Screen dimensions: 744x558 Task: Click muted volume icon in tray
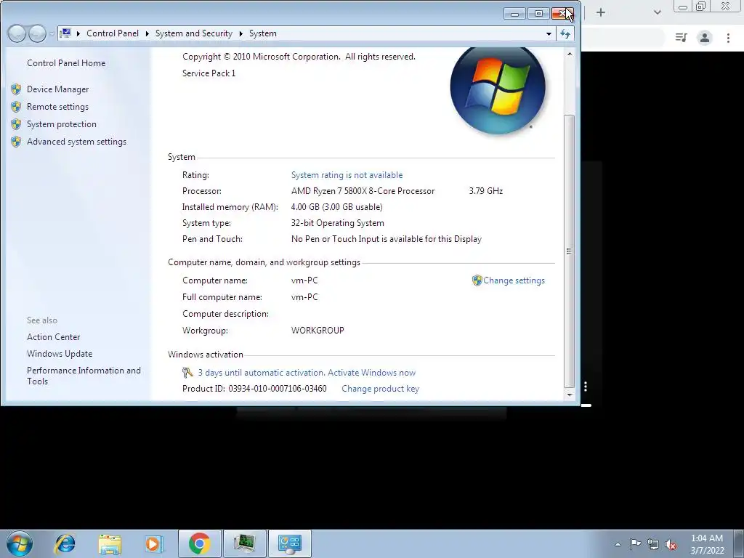(x=671, y=545)
